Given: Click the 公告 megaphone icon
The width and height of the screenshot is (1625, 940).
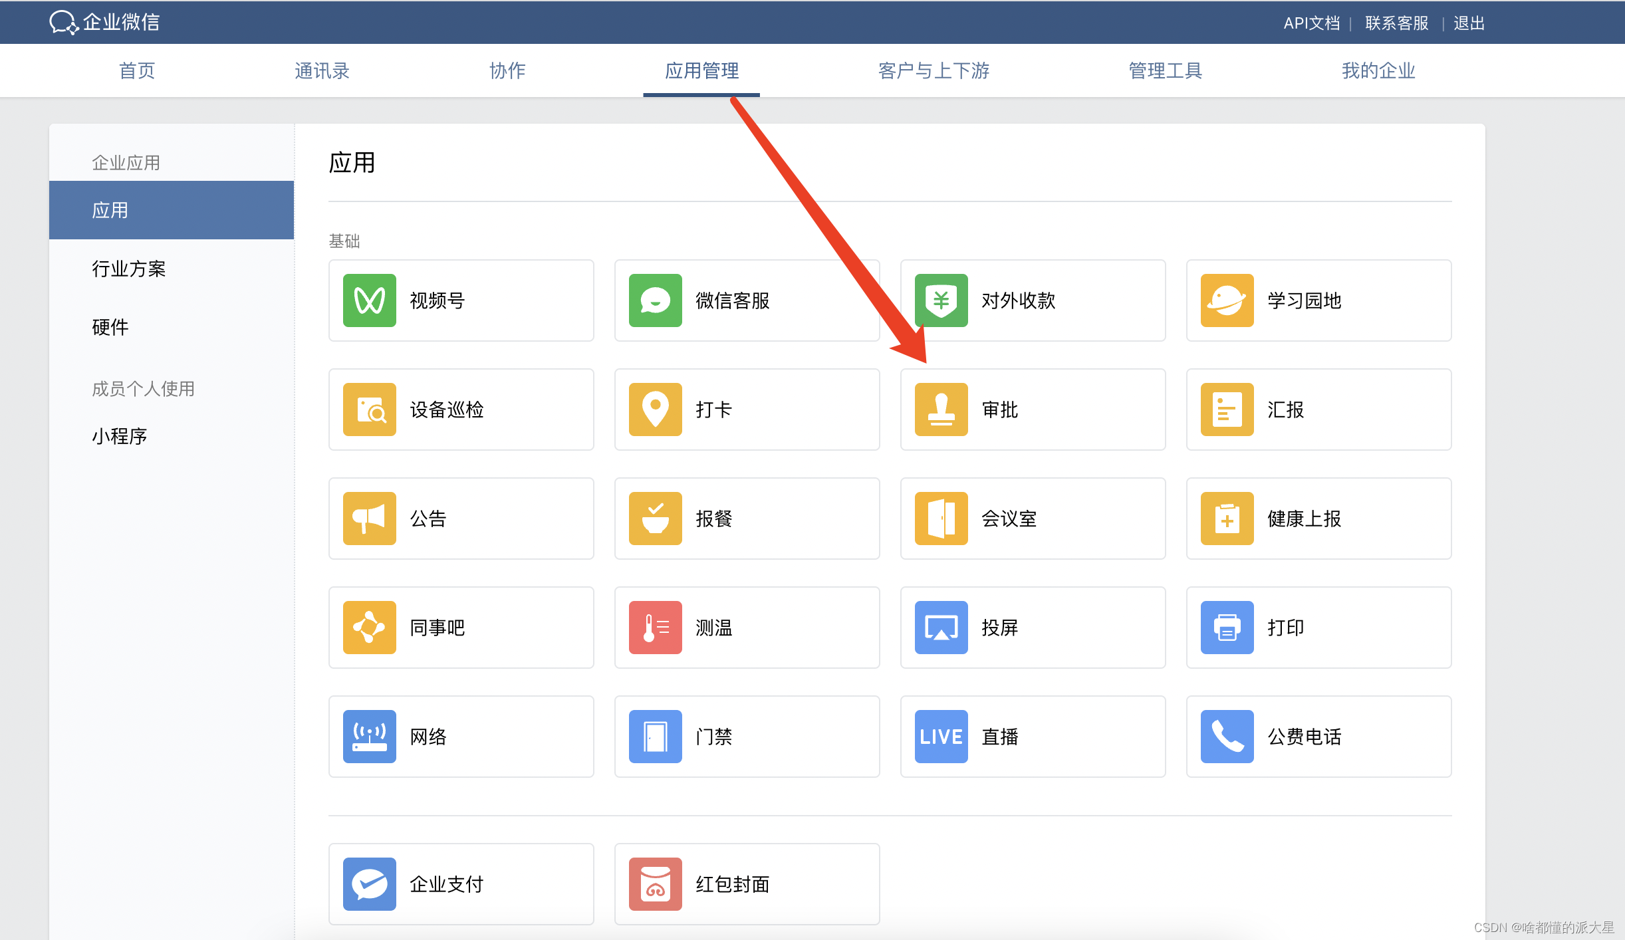Looking at the screenshot, I should (369, 519).
